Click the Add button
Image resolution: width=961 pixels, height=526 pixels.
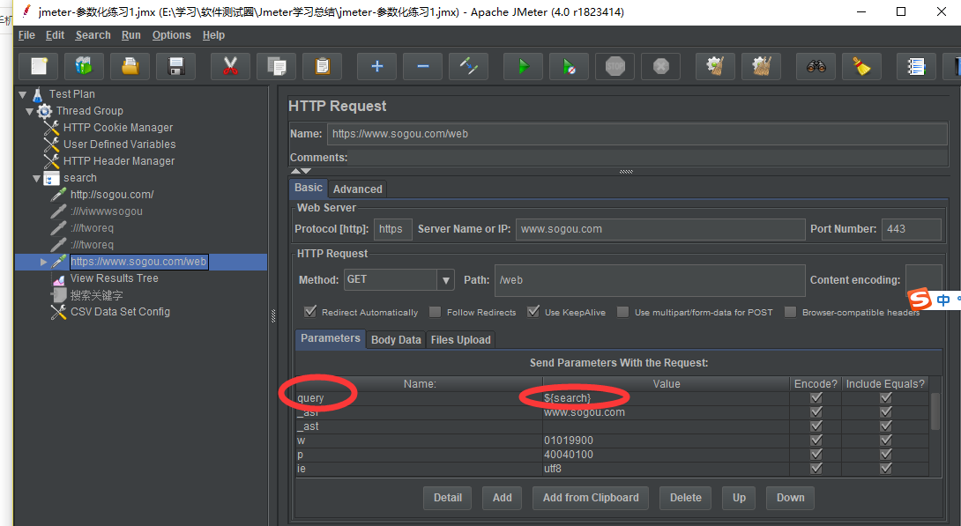coord(502,498)
